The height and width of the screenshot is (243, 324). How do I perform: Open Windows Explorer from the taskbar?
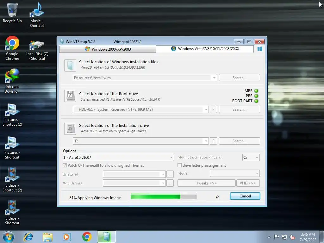pos(48,237)
